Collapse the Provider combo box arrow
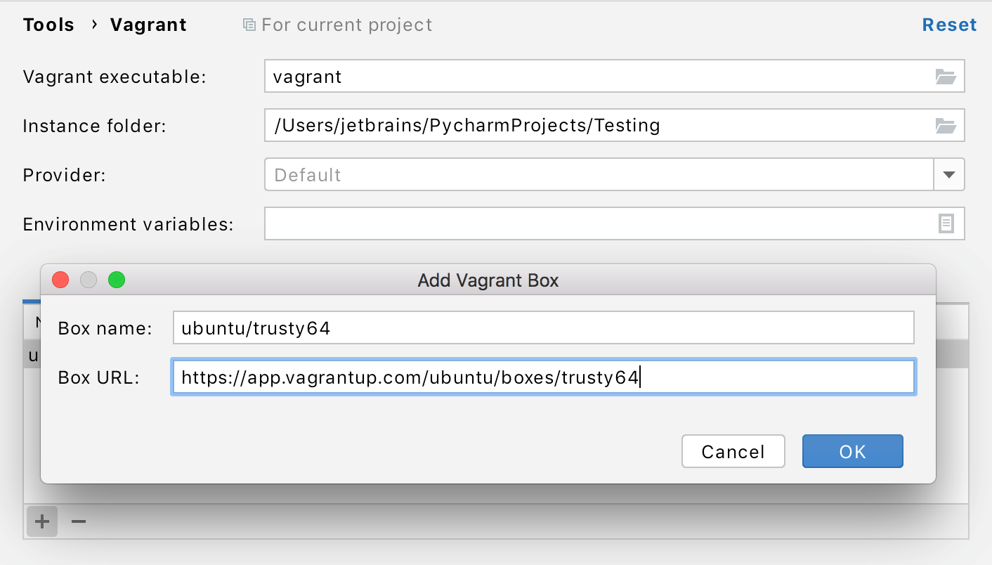This screenshot has width=992, height=565. point(949,174)
